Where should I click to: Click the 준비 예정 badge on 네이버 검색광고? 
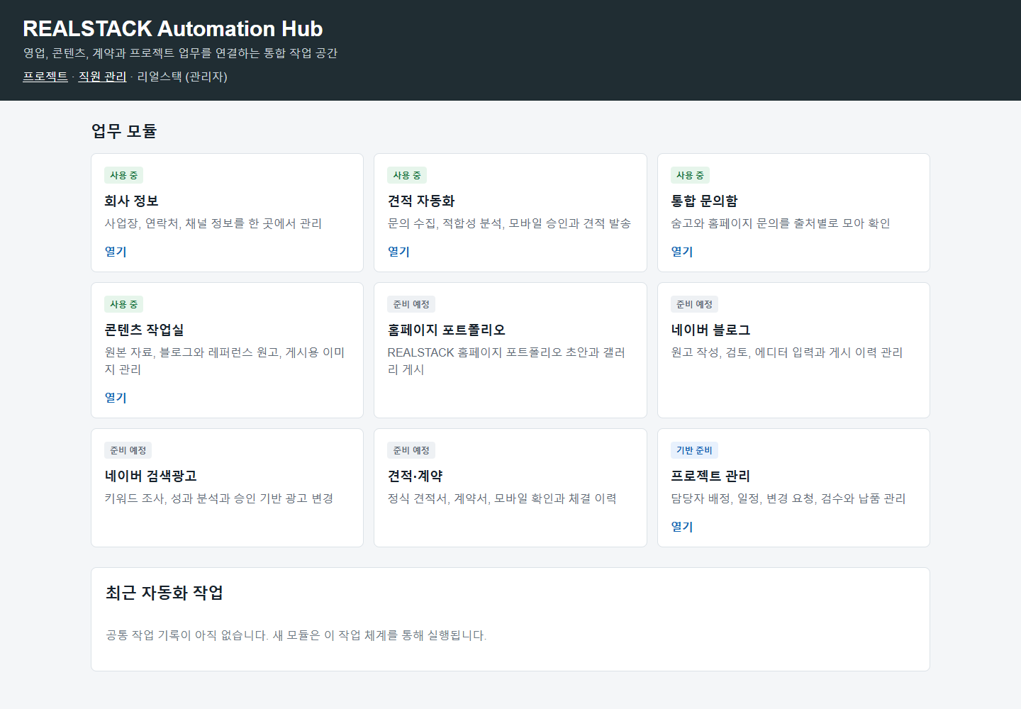128,450
